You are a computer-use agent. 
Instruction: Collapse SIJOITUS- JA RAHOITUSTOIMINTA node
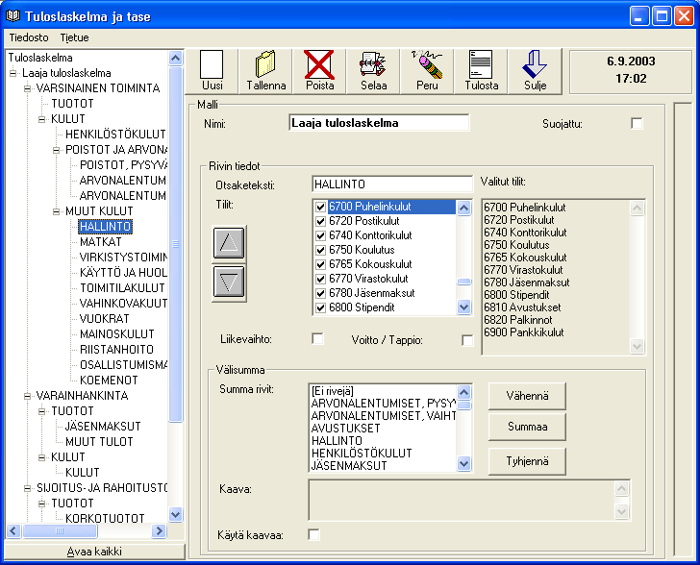pos(27,488)
